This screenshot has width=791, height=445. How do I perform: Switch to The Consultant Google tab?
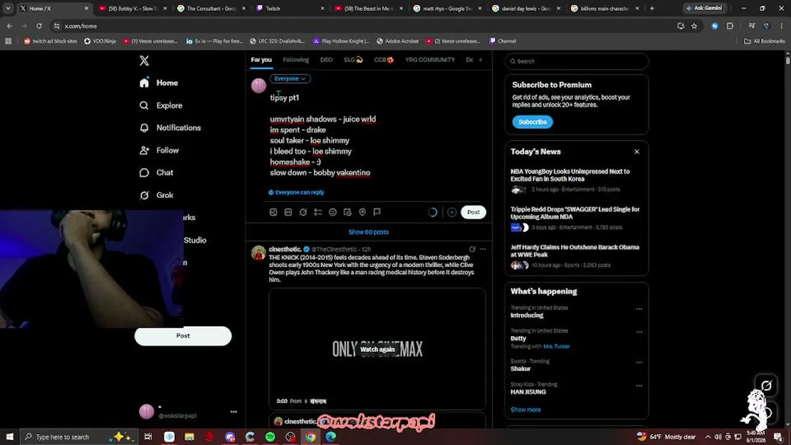tap(211, 9)
